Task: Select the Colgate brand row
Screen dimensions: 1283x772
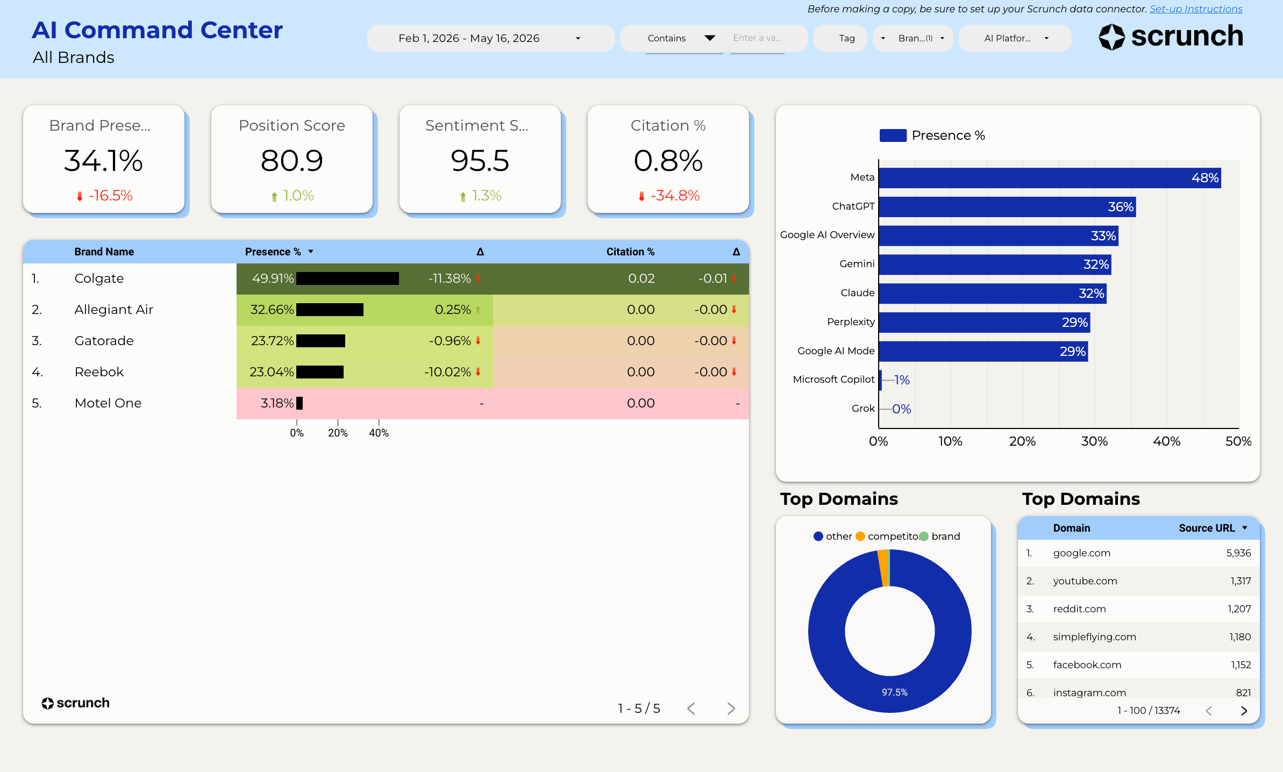Action: pos(386,278)
